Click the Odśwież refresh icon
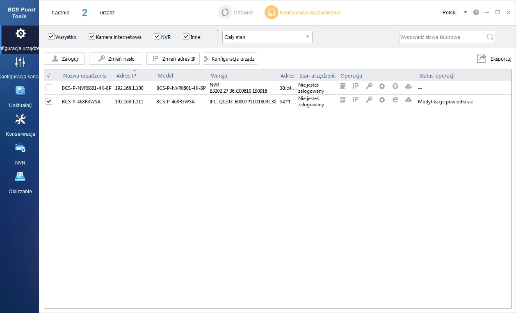This screenshot has width=516, height=313. [x=225, y=12]
